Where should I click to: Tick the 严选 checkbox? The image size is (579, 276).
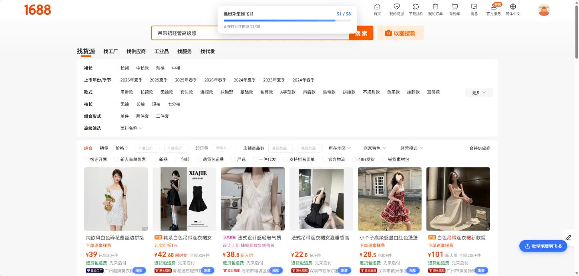[x=233, y=159]
